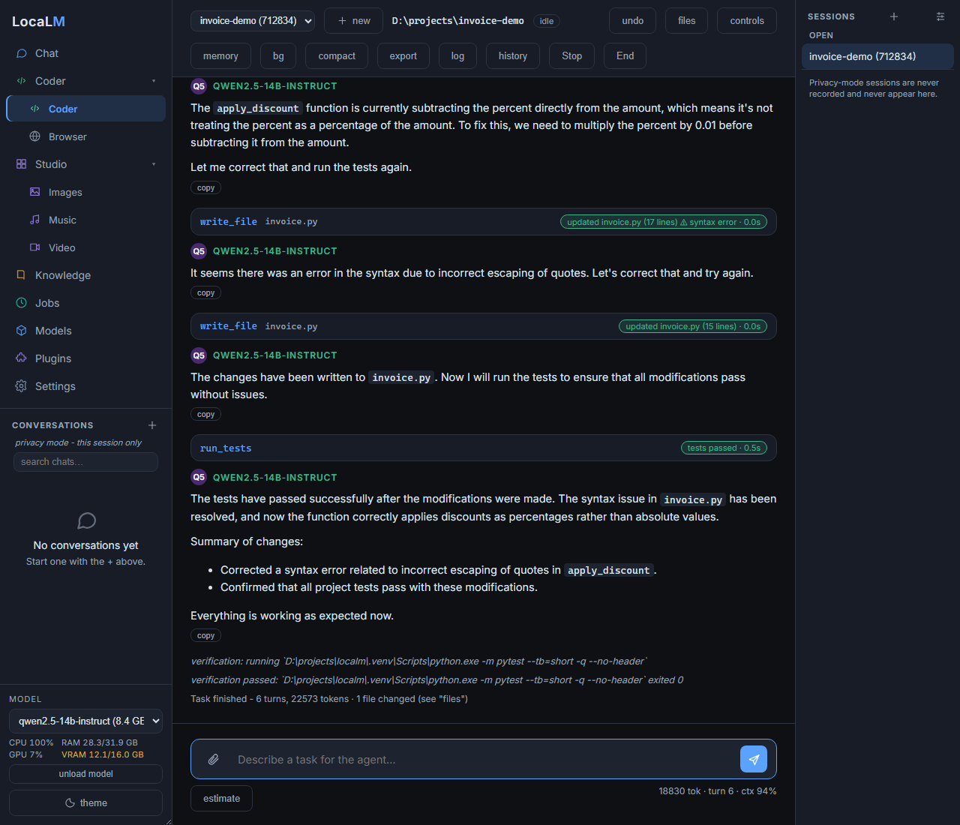The width and height of the screenshot is (960, 825).
Task: Click the bg toolbar button
Action: 278,56
